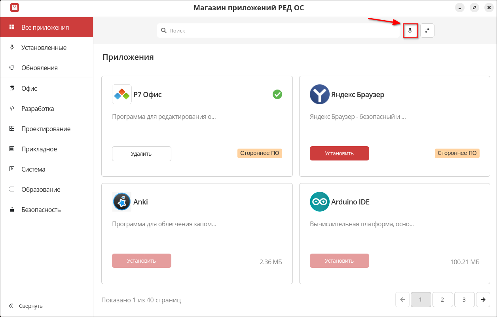Image resolution: width=497 pixels, height=317 pixels.
Task: Go to next page arrow
Action: click(483, 300)
